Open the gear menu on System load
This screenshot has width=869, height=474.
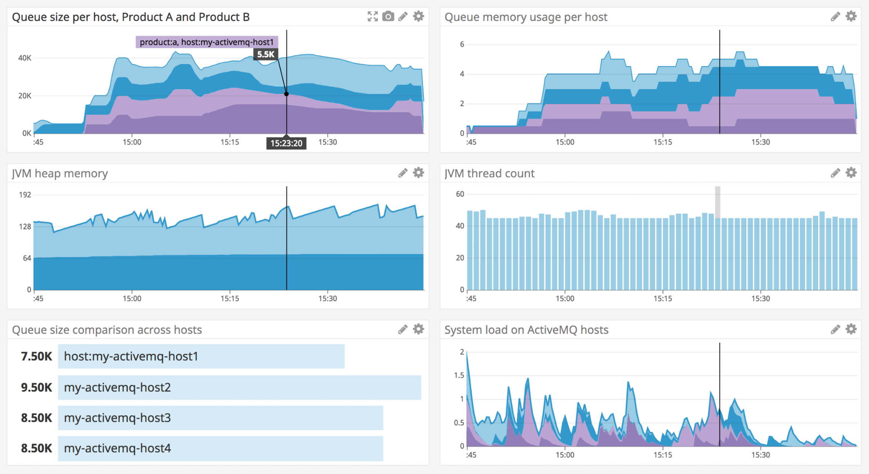(851, 329)
